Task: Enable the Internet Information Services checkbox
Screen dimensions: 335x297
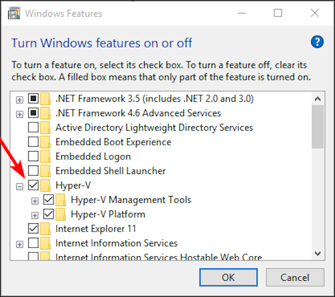Action: (33, 243)
